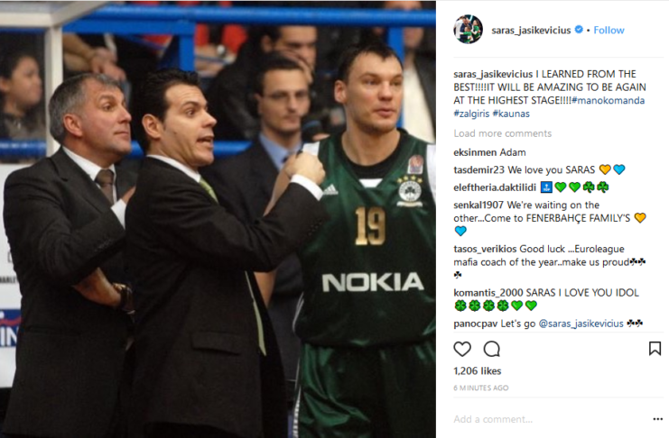Click the comment speech bubble icon
This screenshot has width=669, height=438.
[491, 349]
